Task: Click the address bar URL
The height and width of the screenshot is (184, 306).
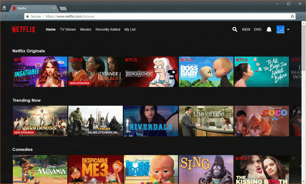Action: (70, 16)
